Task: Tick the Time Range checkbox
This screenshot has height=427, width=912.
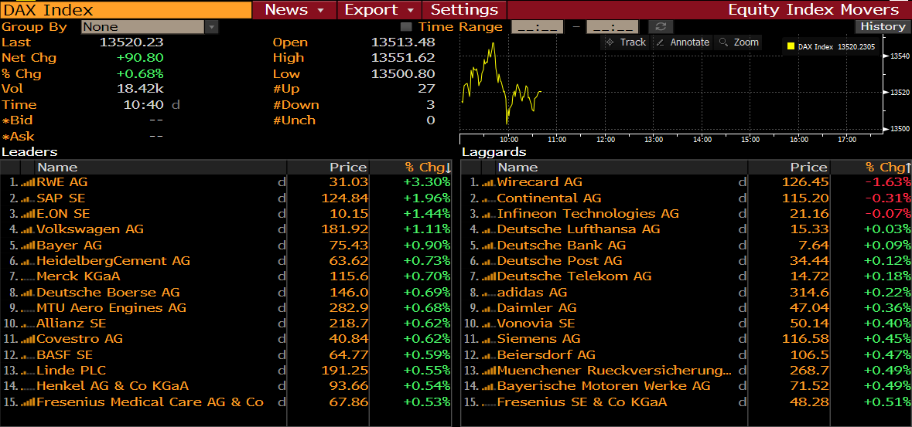Action: [406, 27]
